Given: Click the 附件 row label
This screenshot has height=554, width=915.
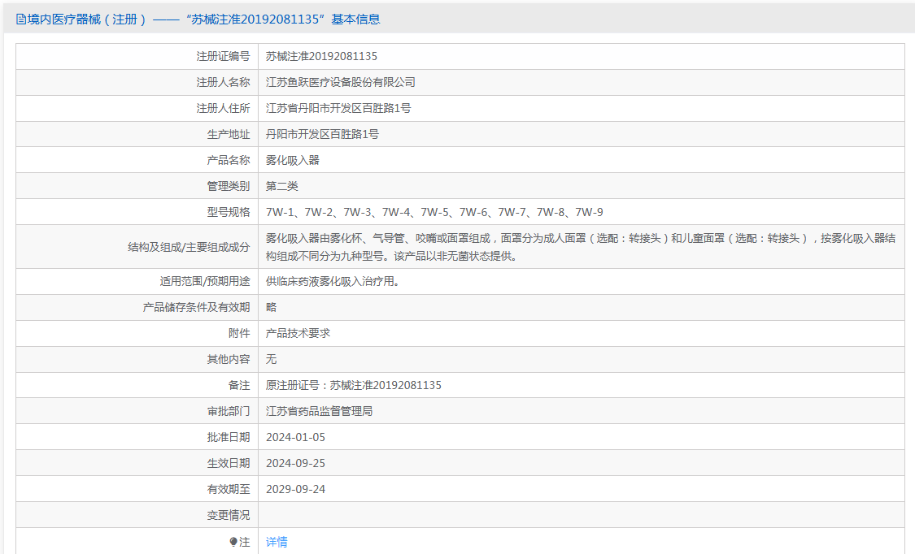Looking at the screenshot, I should click(x=239, y=333).
